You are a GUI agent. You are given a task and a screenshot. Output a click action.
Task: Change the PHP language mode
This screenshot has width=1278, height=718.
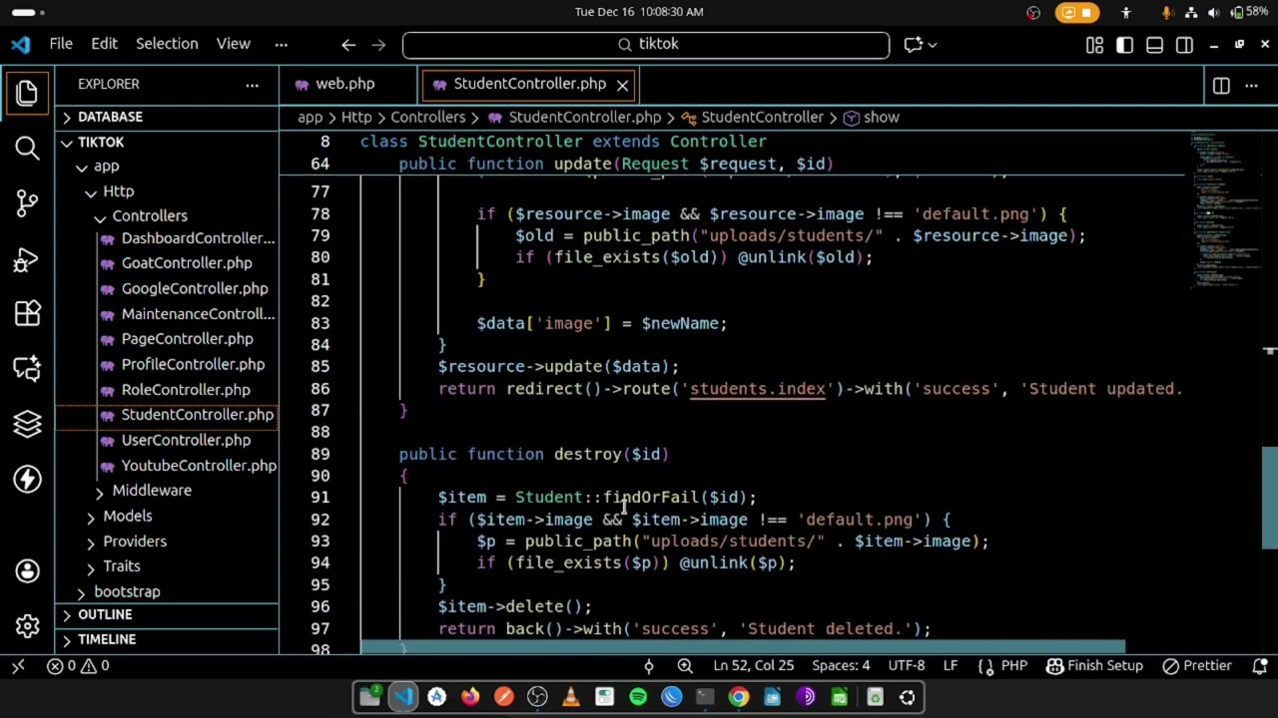[x=1013, y=666]
